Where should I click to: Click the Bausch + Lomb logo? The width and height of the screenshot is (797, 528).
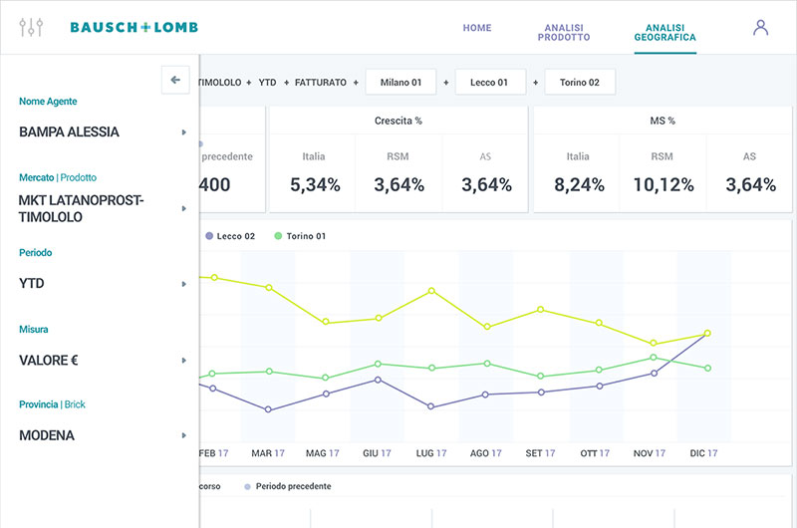click(x=134, y=27)
